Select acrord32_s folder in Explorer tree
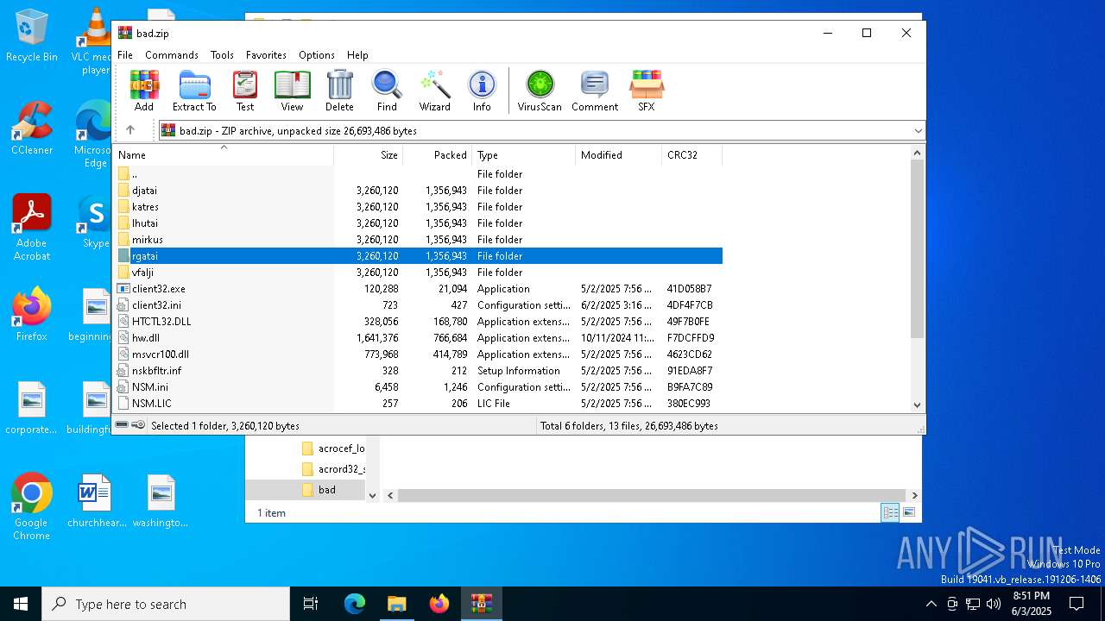Viewport: 1105px width, 621px height. pyautogui.click(x=333, y=469)
